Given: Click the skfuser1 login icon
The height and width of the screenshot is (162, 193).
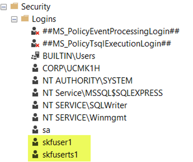Looking at the screenshot, I should 35,142.
